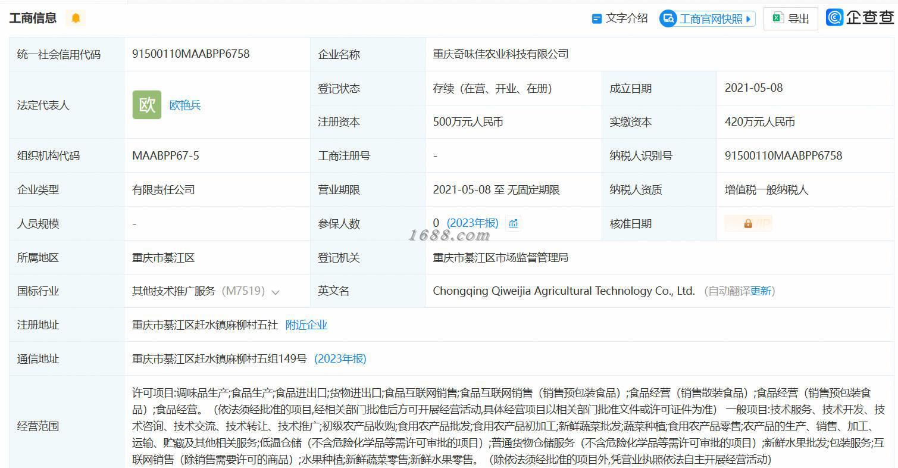Click the 法定代表人 field label

pos(43,105)
